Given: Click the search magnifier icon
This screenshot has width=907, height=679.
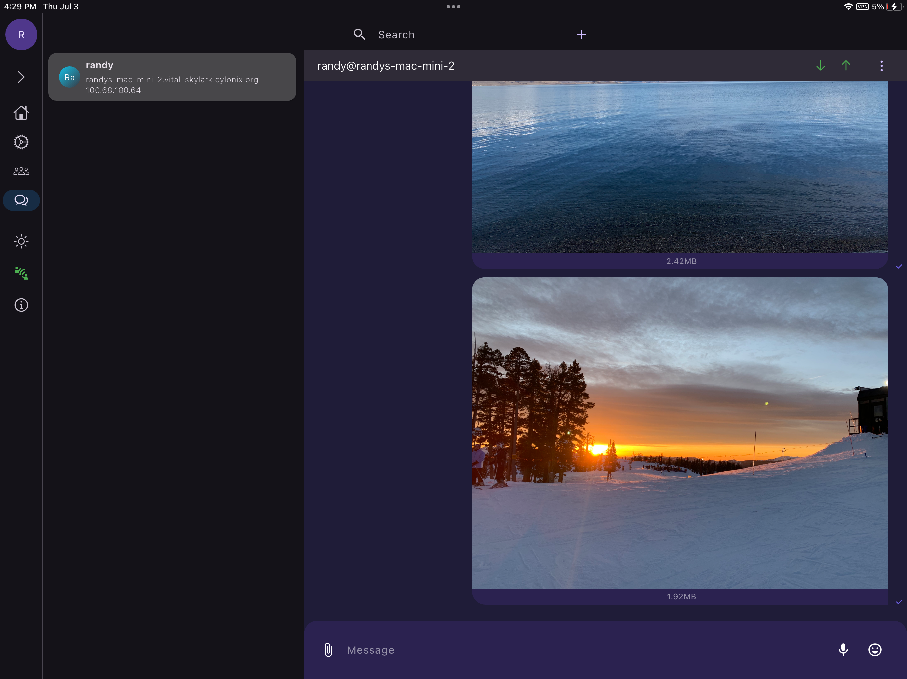Looking at the screenshot, I should pyautogui.click(x=359, y=34).
